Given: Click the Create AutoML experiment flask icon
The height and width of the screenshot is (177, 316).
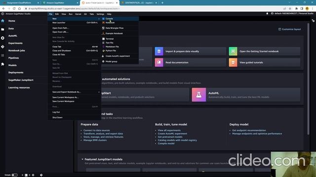Looking at the screenshot, I should pos(103,56).
